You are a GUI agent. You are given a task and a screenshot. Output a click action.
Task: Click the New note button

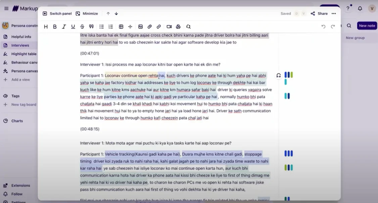(367, 26)
